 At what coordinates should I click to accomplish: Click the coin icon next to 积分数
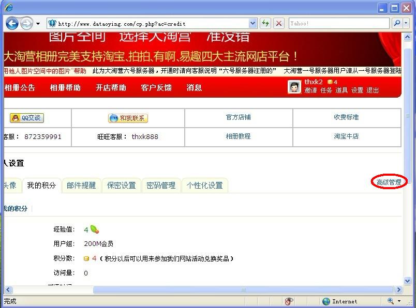tap(86, 258)
